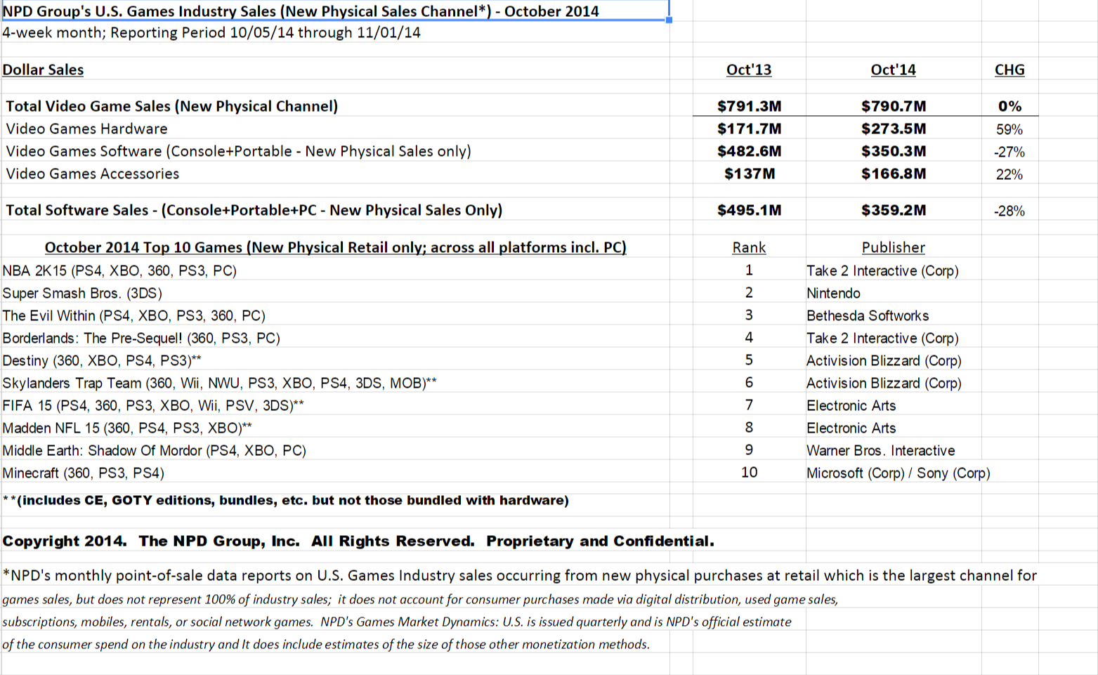Click the NBA 2K15 game row
The width and height of the screenshot is (1098, 675).
coord(119,270)
